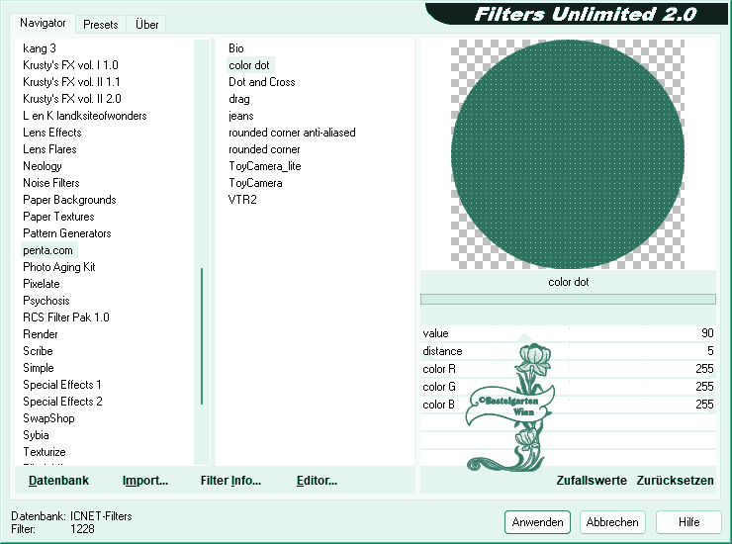732x544 pixels.
Task: Click the Anwenden button
Action: coord(537,522)
